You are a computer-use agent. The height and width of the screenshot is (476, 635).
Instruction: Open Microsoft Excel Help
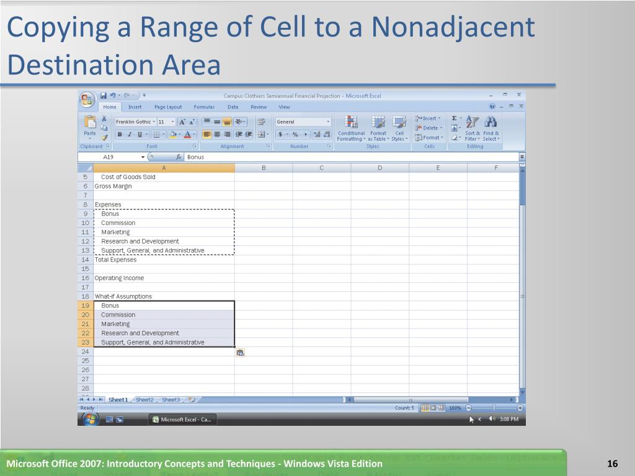492,107
